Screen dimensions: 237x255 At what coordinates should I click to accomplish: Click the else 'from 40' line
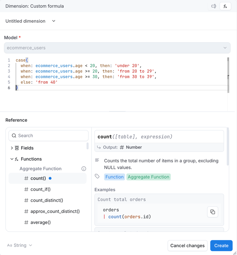[x=39, y=82]
